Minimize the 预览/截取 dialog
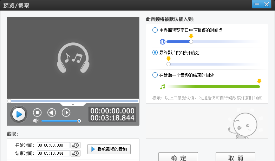 point(257,4)
